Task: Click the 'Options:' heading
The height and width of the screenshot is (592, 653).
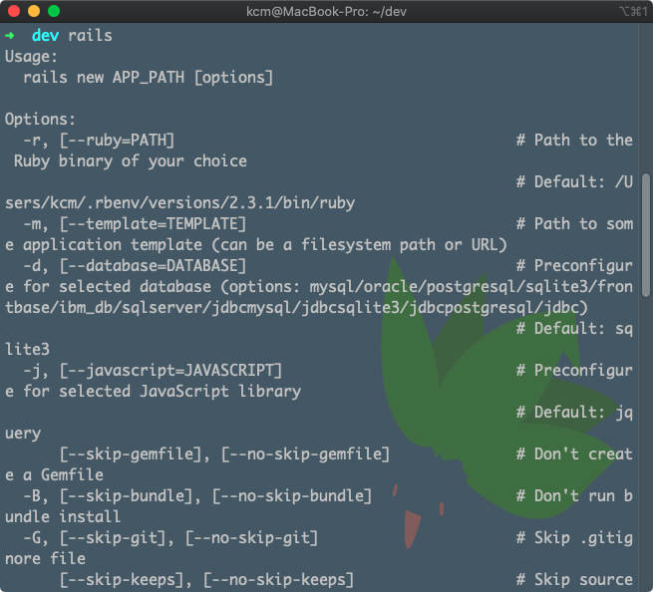Action: [x=40, y=120]
